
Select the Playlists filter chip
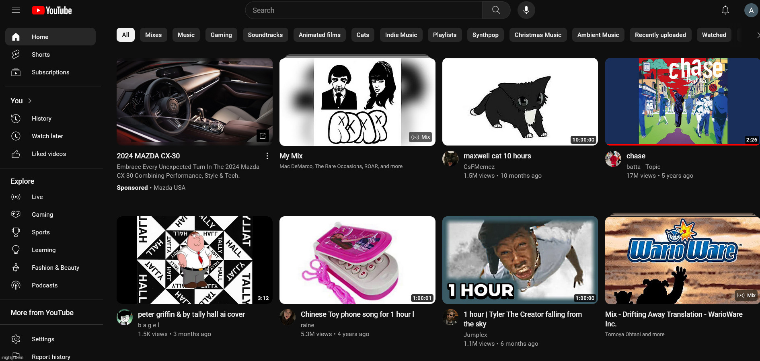click(x=445, y=35)
